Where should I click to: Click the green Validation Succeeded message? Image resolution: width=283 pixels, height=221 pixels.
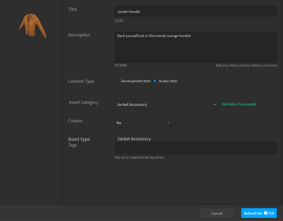(x=239, y=104)
